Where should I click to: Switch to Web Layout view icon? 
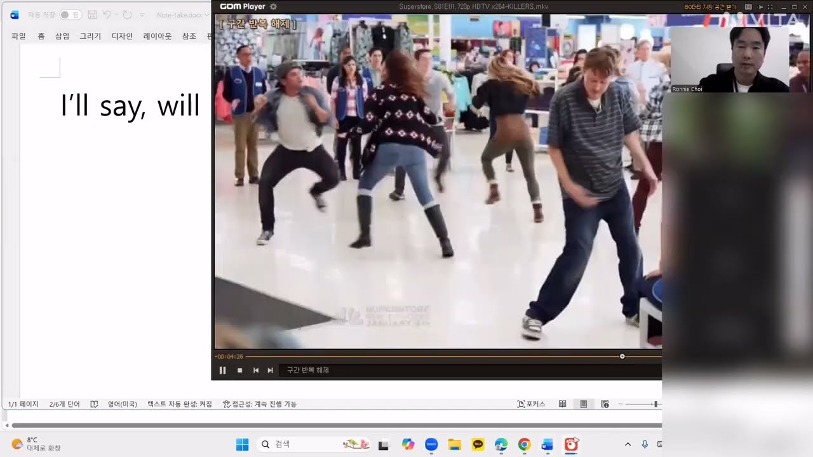tap(605, 404)
